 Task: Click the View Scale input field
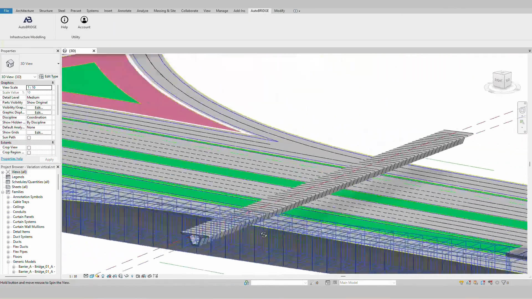[39, 87]
